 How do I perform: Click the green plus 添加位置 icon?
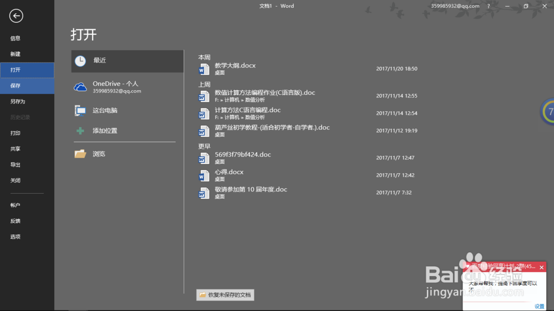coord(80,131)
